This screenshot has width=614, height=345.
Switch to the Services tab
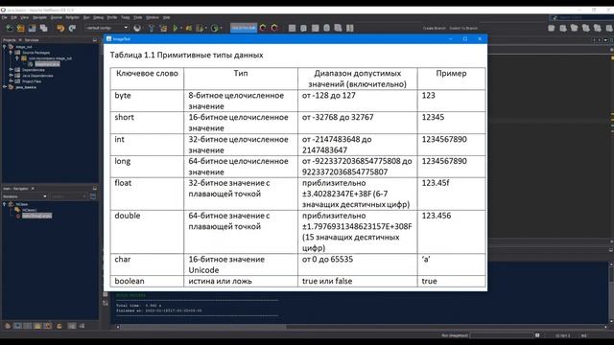(x=32, y=40)
